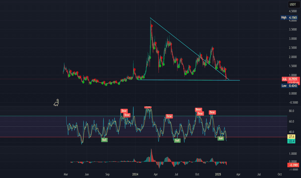Open the USDT currency selector
Image resolution: width=301 pixels, height=178 pixels.
tap(294, 5)
